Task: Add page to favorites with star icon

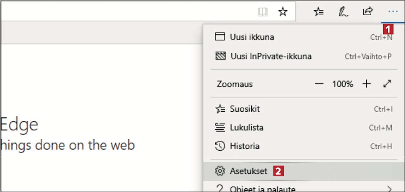Action: click(283, 12)
